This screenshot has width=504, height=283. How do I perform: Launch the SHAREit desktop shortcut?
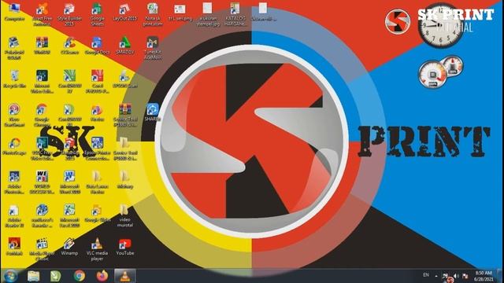tap(152, 112)
